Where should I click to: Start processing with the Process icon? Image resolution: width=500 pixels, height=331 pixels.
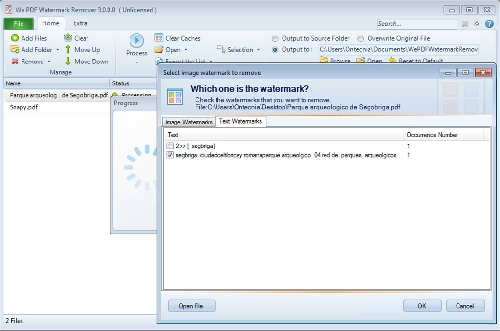[136, 41]
